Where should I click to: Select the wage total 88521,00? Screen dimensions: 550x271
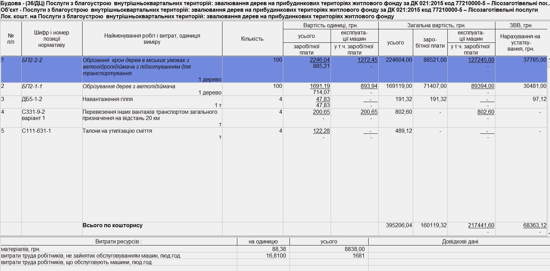tap(435, 60)
